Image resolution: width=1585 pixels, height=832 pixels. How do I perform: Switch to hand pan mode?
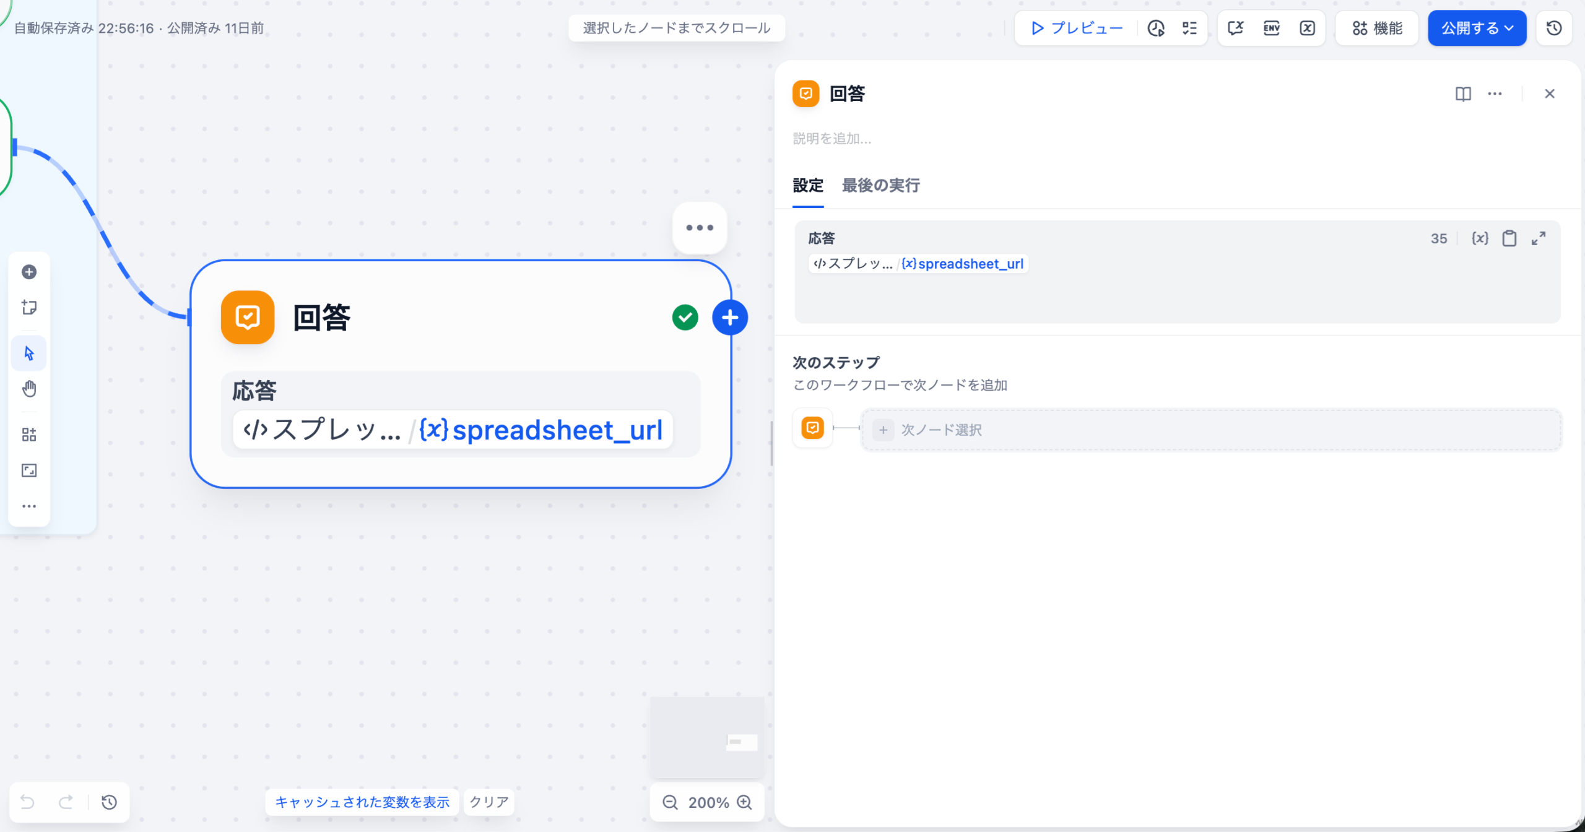point(29,389)
